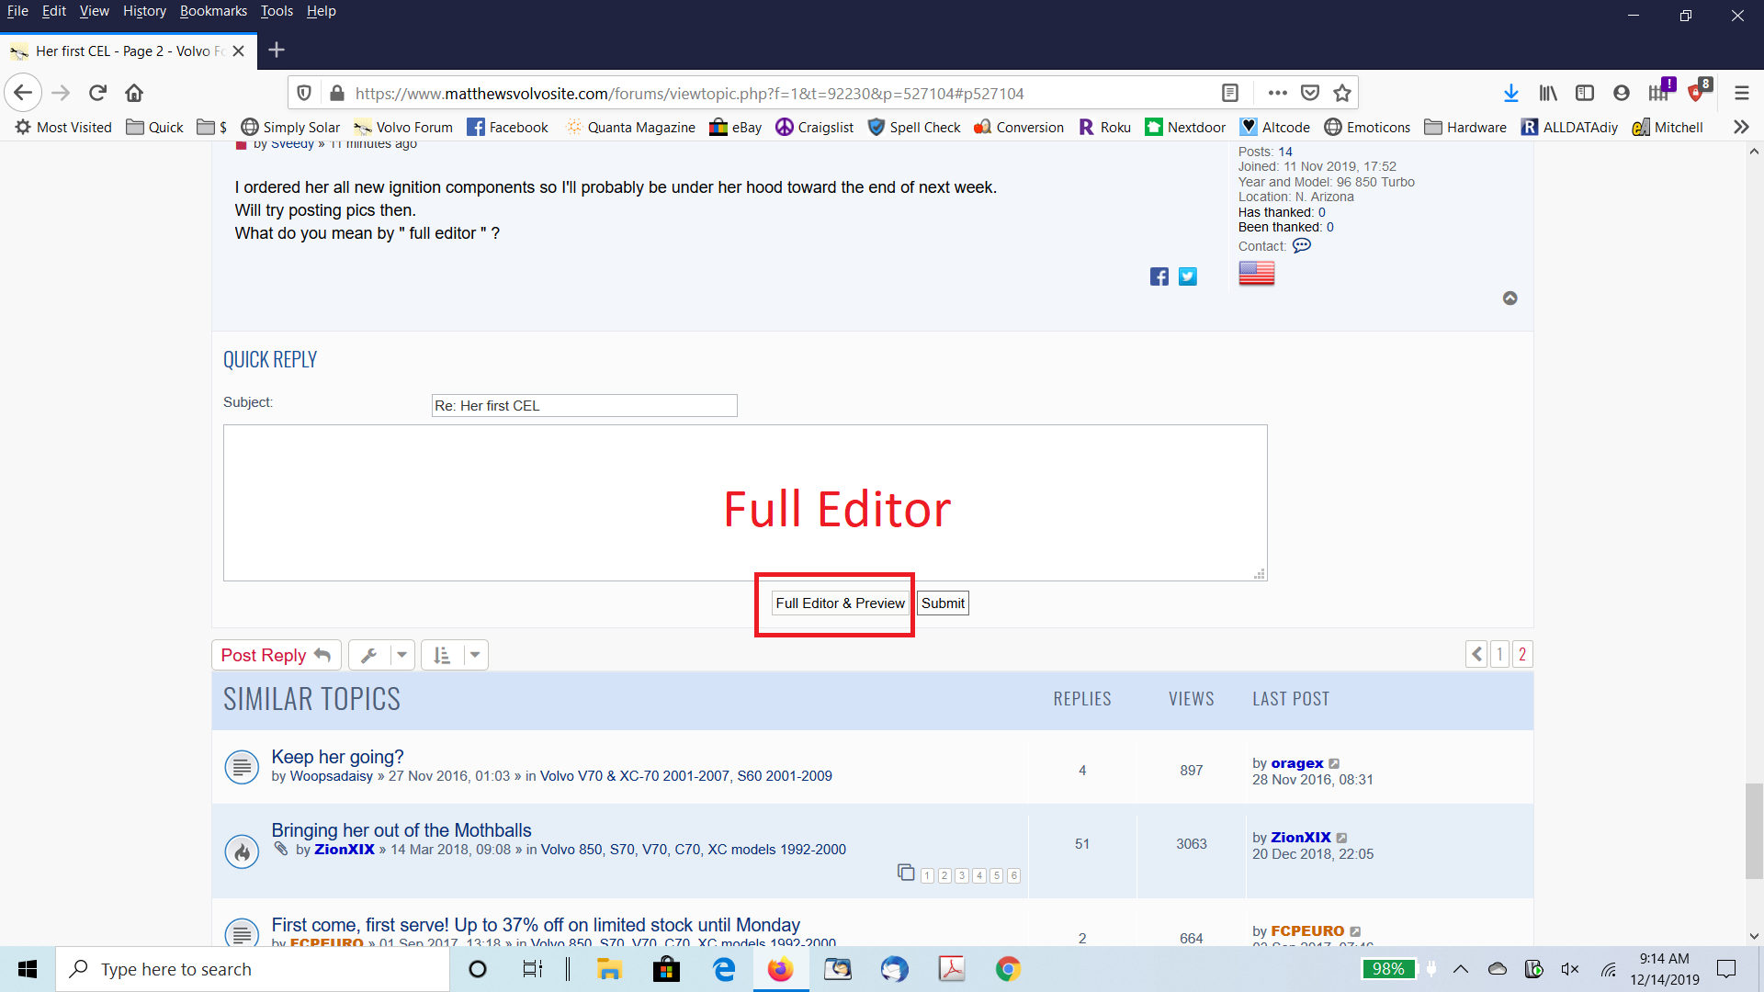Show more bookmarks toolbar chevron

tap(1740, 127)
